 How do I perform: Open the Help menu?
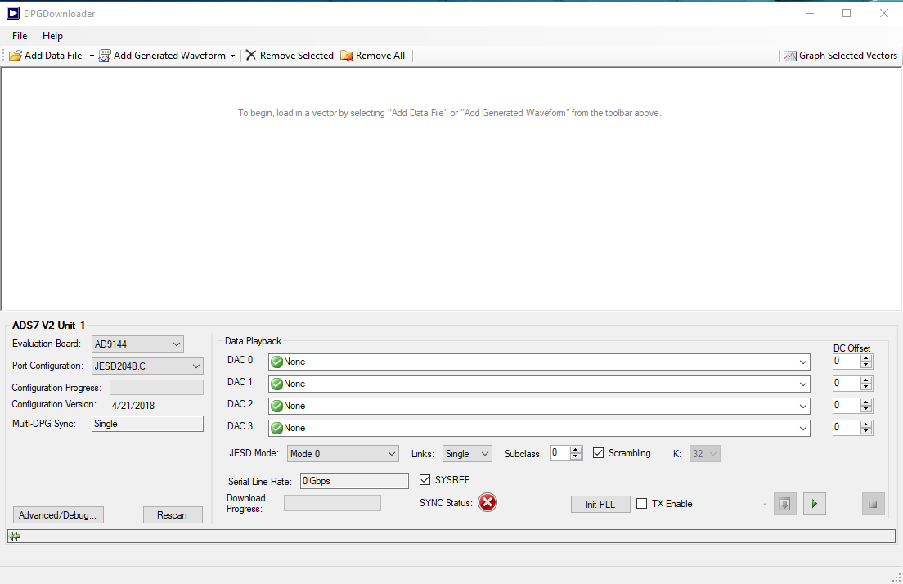(52, 36)
